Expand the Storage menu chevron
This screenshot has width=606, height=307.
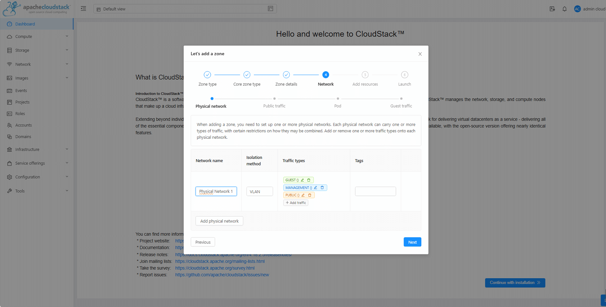click(67, 50)
